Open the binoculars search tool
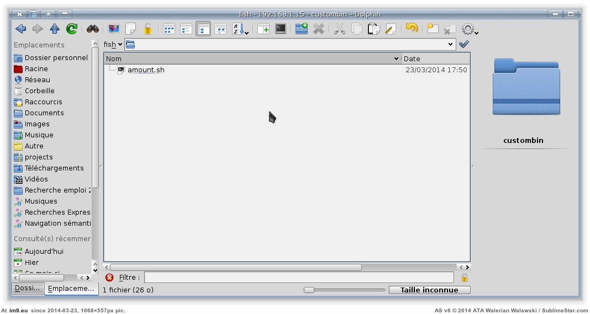Image resolution: width=590 pixels, height=314 pixels. tap(92, 29)
